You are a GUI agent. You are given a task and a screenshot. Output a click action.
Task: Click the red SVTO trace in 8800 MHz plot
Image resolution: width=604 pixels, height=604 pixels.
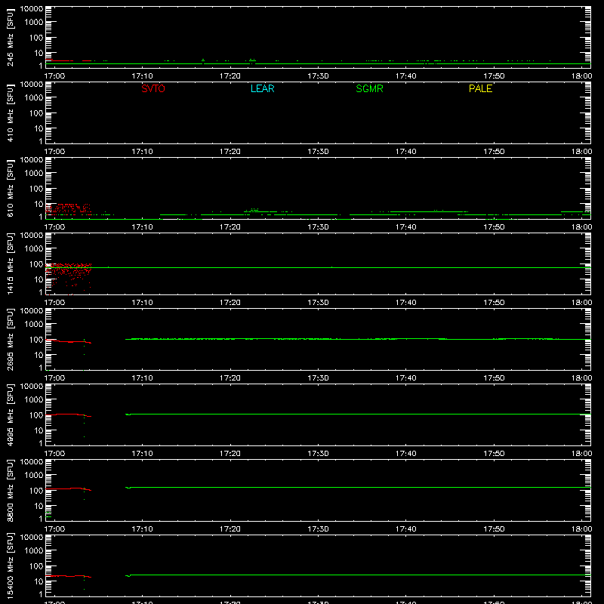coord(68,488)
